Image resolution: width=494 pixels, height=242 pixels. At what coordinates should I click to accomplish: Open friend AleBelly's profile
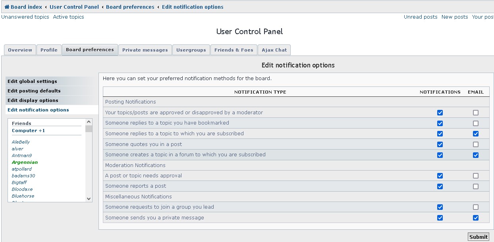[21, 142]
